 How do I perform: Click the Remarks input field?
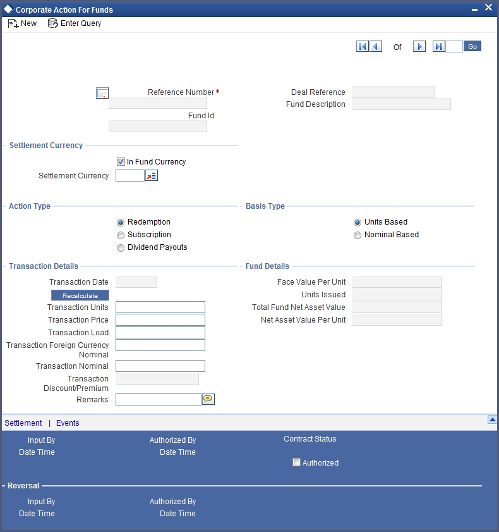[x=159, y=399]
